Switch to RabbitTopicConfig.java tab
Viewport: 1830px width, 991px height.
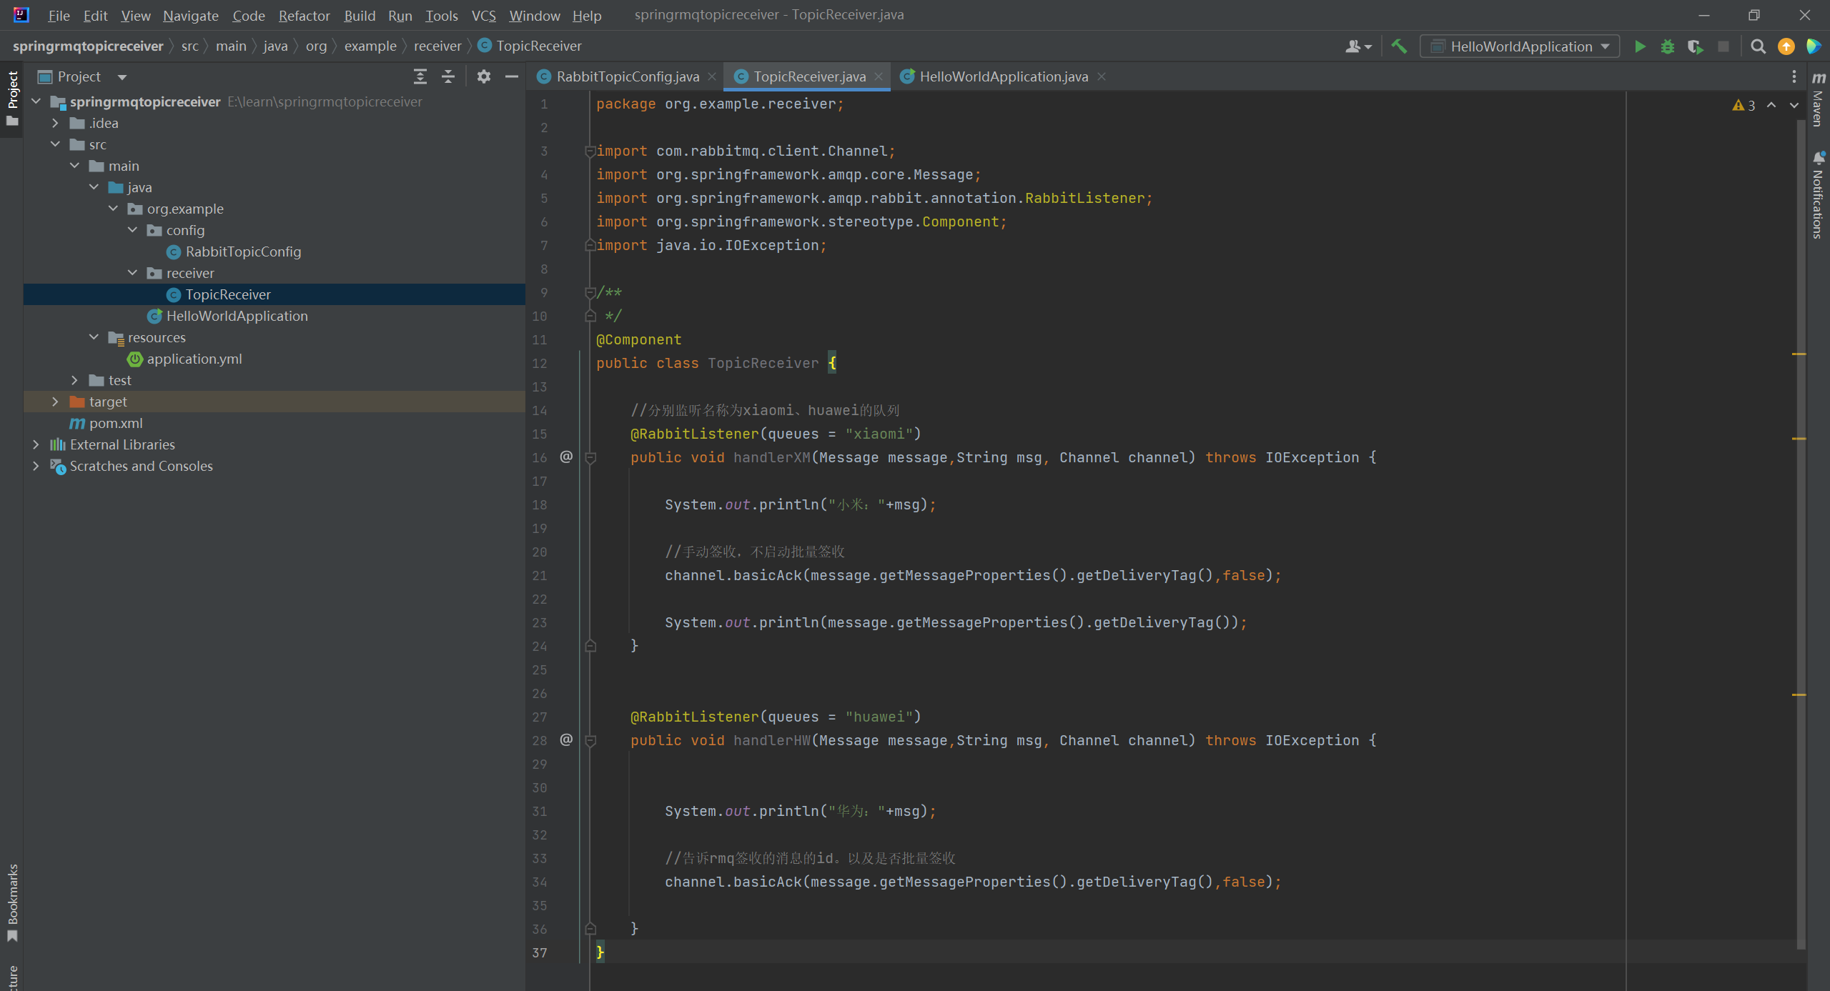[627, 76]
